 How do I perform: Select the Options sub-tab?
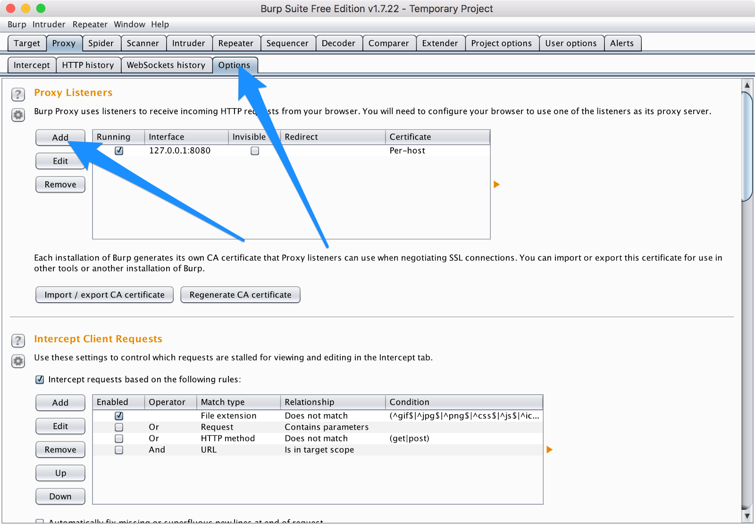(235, 65)
